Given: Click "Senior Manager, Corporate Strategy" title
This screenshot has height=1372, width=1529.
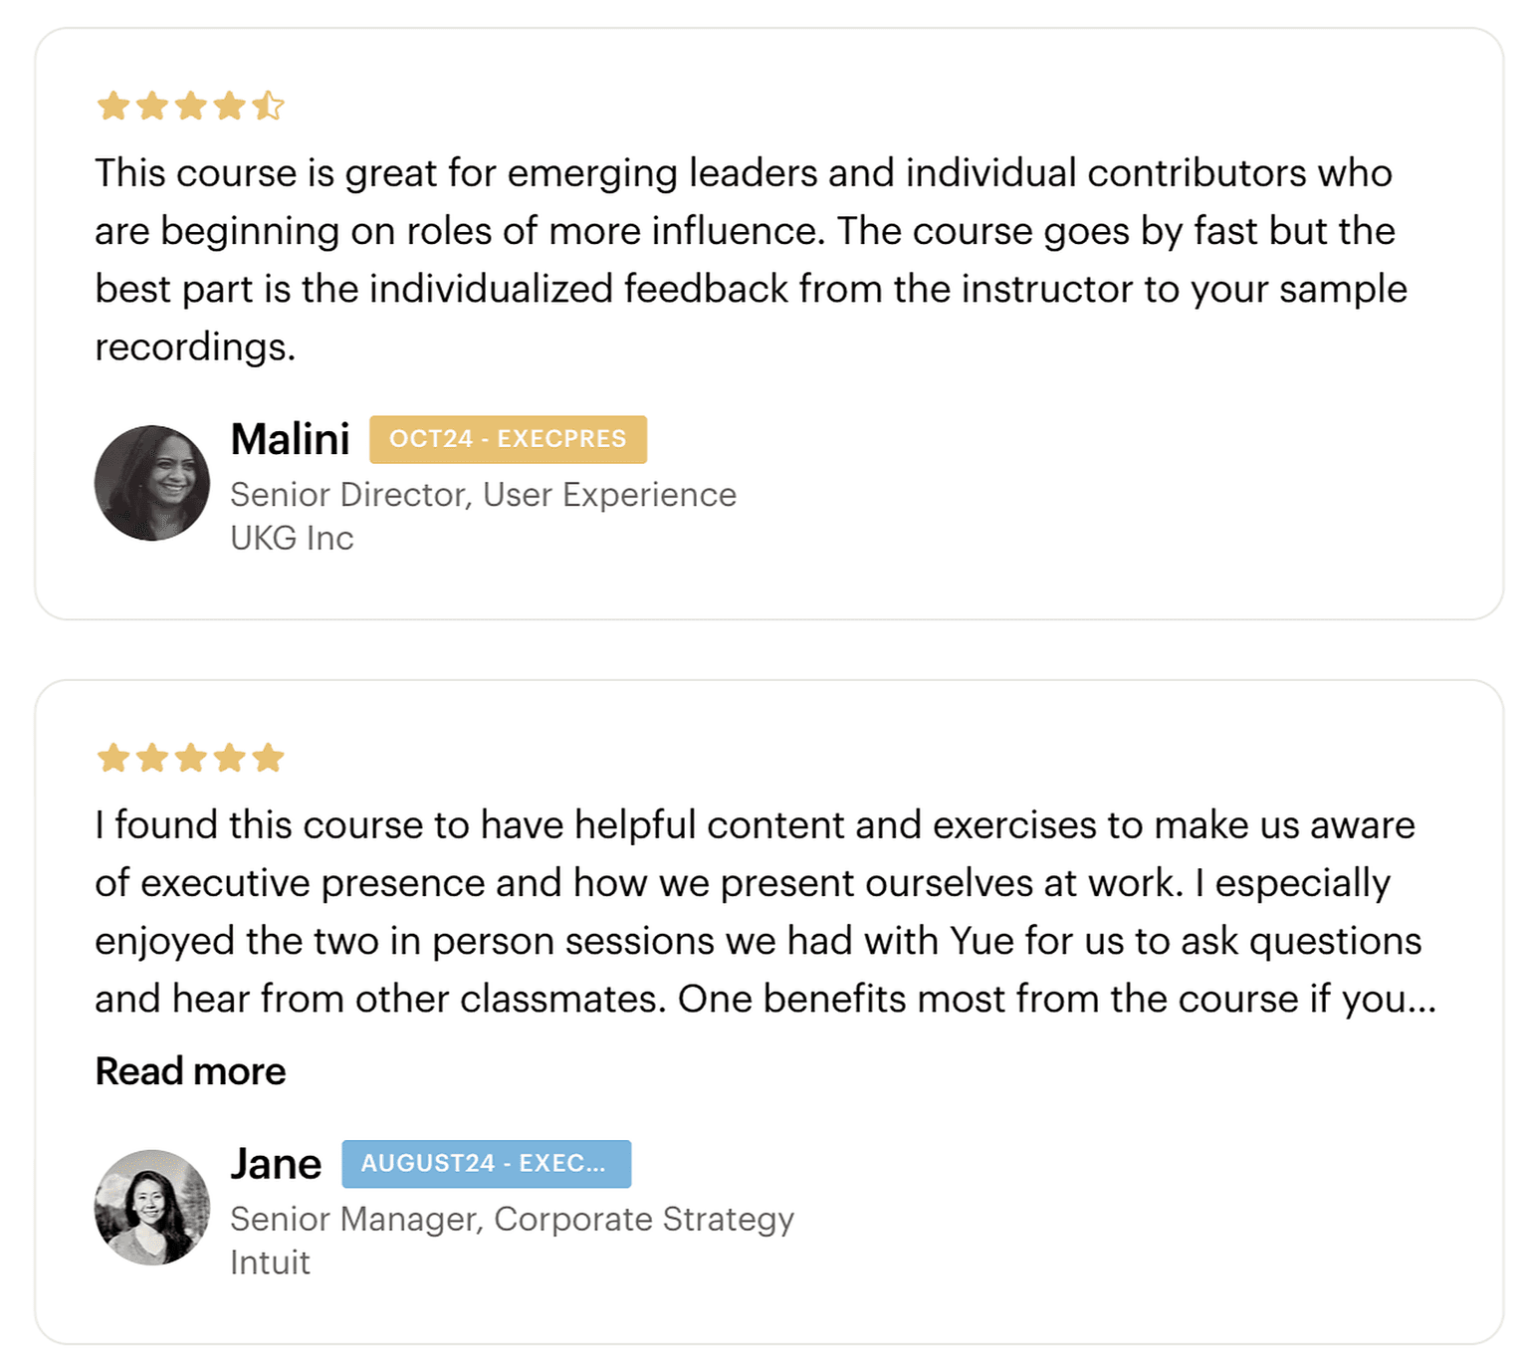Looking at the screenshot, I should (512, 1219).
